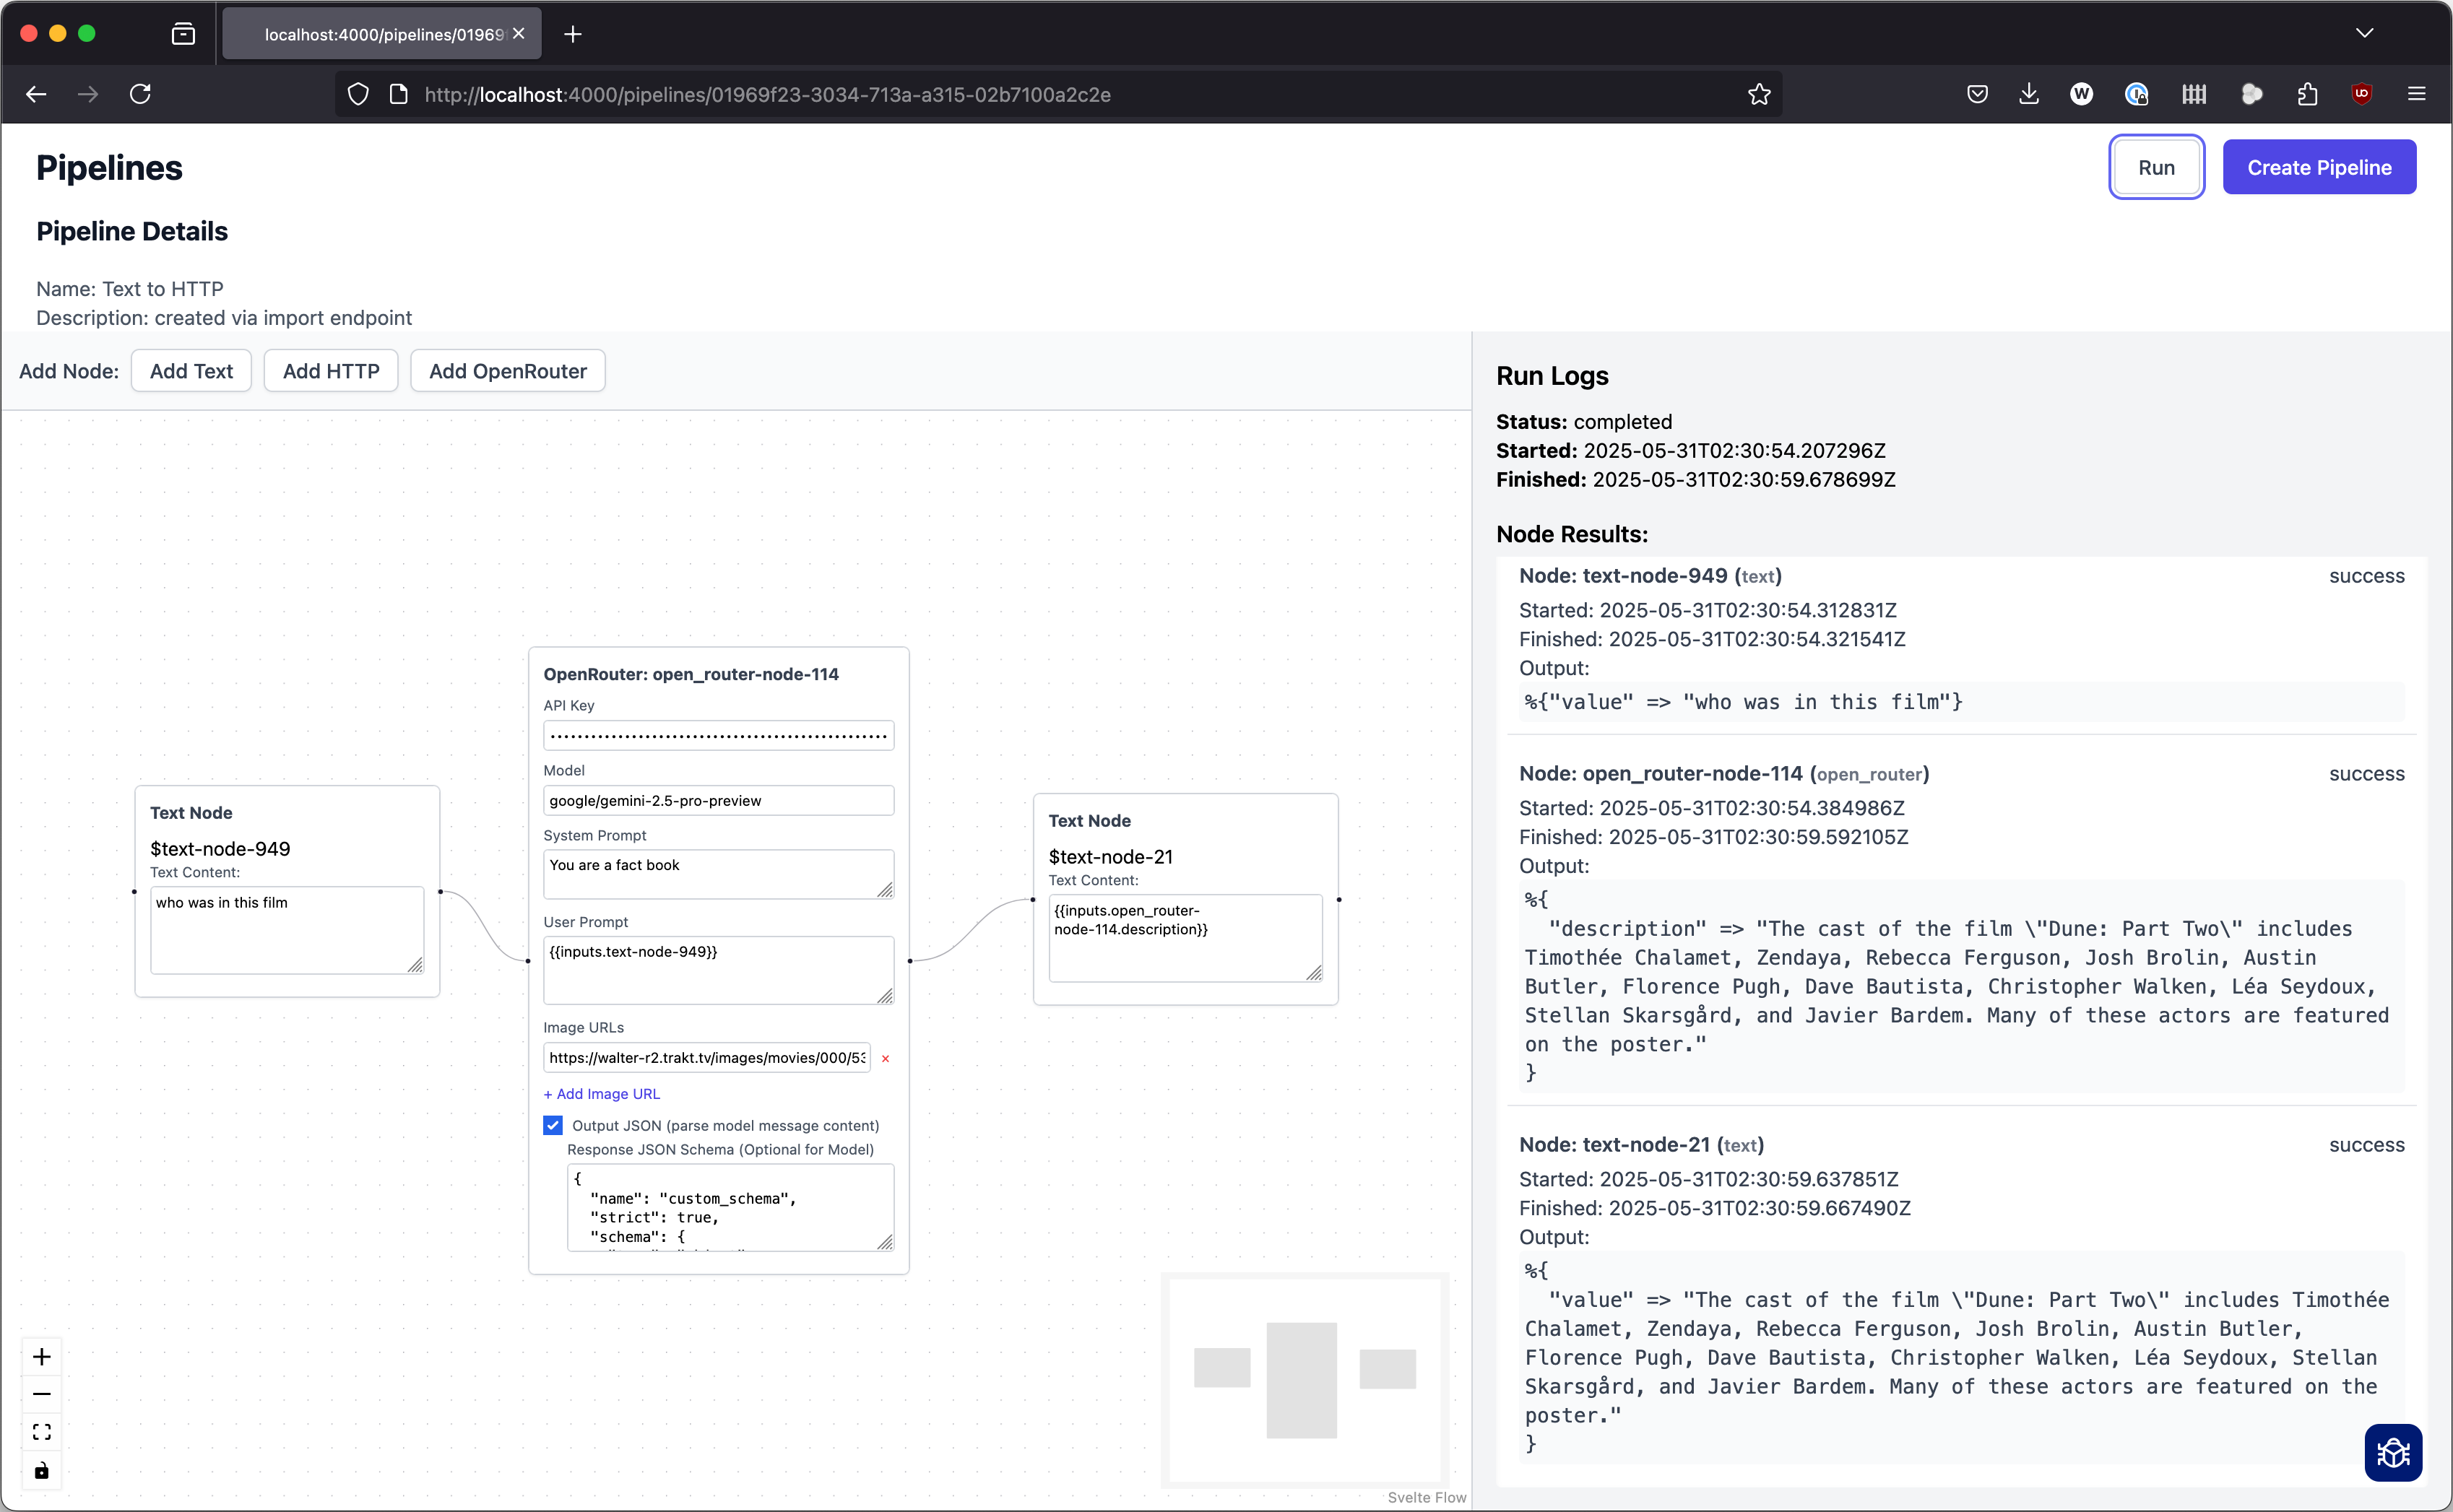The height and width of the screenshot is (1512, 2453).
Task: Click the Run Logs heading
Action: (x=1552, y=376)
